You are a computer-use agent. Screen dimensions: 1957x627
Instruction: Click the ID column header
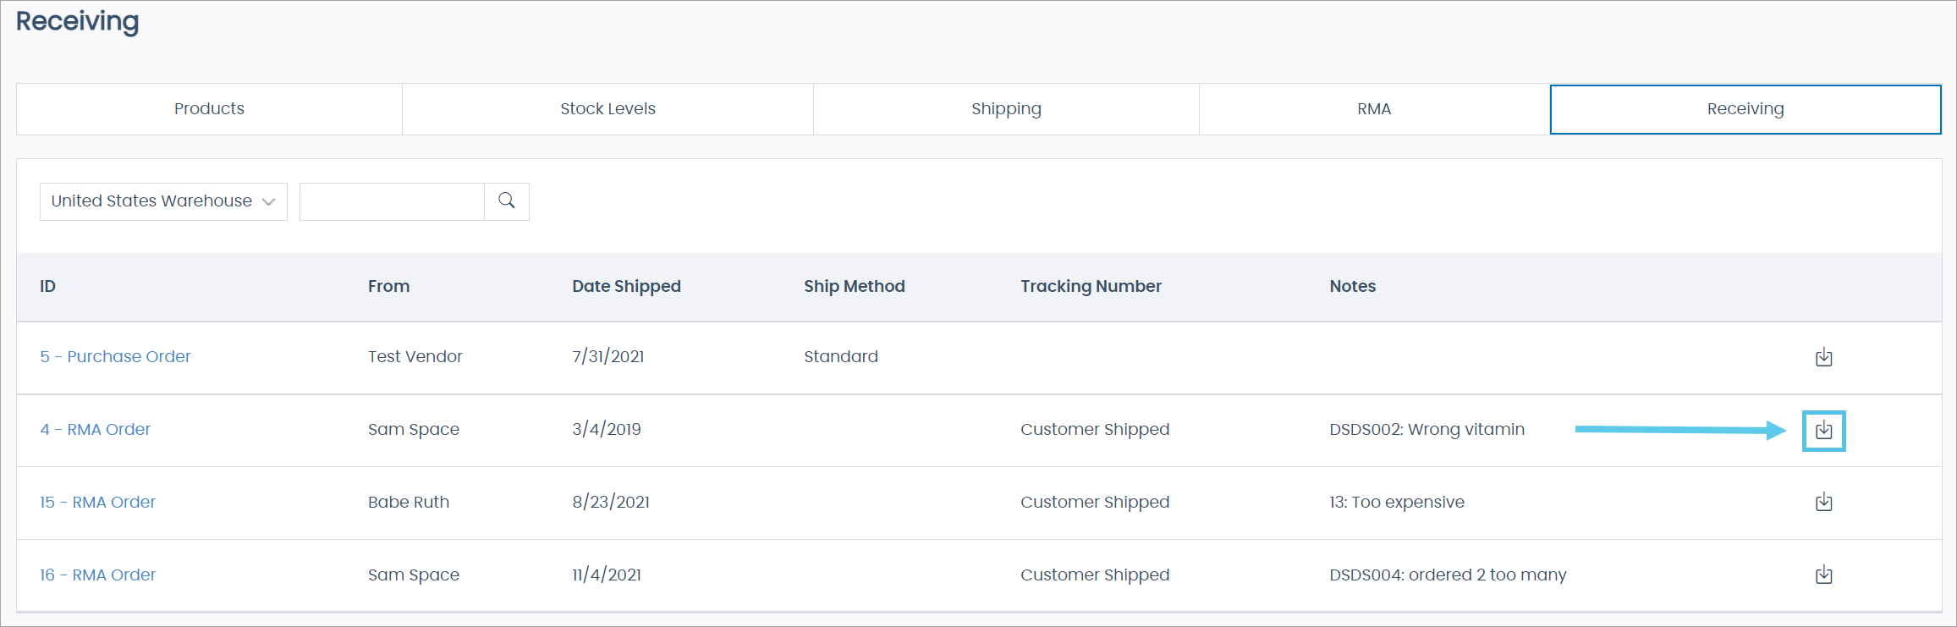tap(47, 286)
